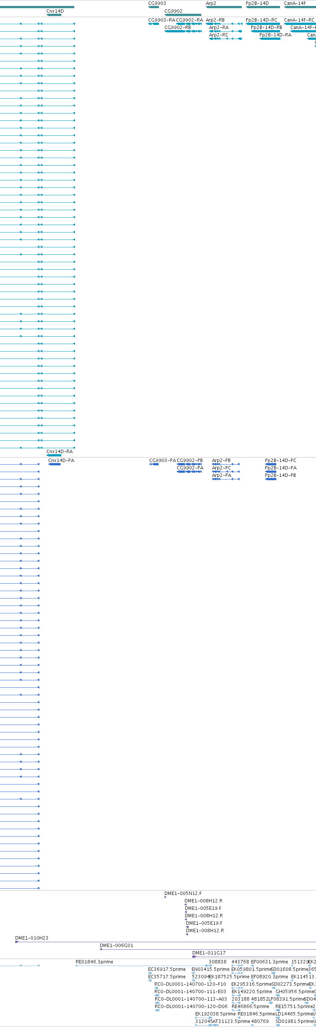Choose the Arp2-PC label
Image resolution: width=316 pixels, height=1027 pixels.
(x=221, y=468)
